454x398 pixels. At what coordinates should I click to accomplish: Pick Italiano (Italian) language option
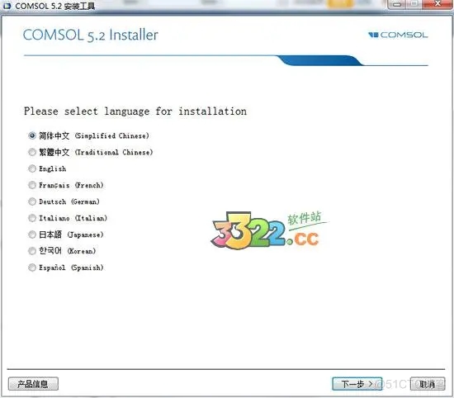pyautogui.click(x=32, y=218)
